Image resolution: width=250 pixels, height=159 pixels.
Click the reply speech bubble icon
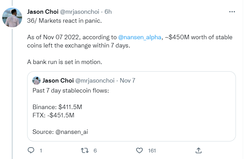[x=31, y=150]
